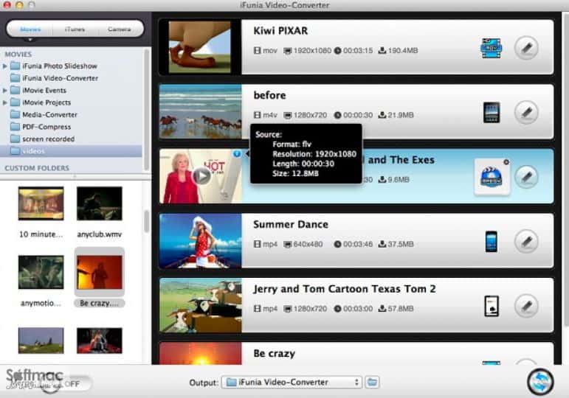Screen dimensions: 569x398
Task: Remove preset with small x on clapperboard
Action: 506,162
